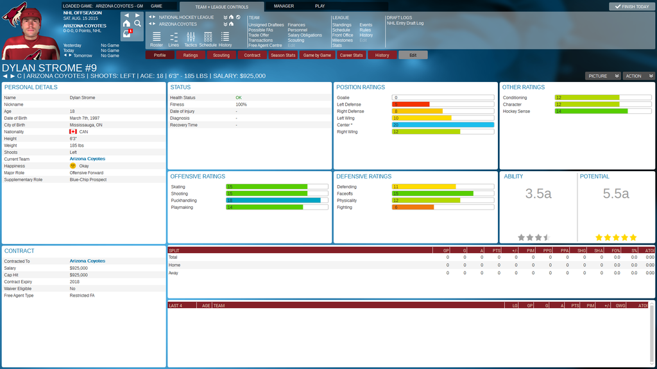Click the globe icon beside National Hockey League
This screenshot has width=657, height=369.
(x=238, y=17)
